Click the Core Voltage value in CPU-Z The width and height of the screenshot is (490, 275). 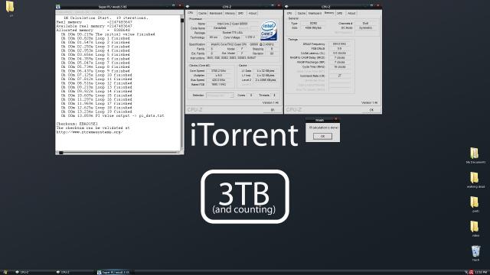(250, 37)
